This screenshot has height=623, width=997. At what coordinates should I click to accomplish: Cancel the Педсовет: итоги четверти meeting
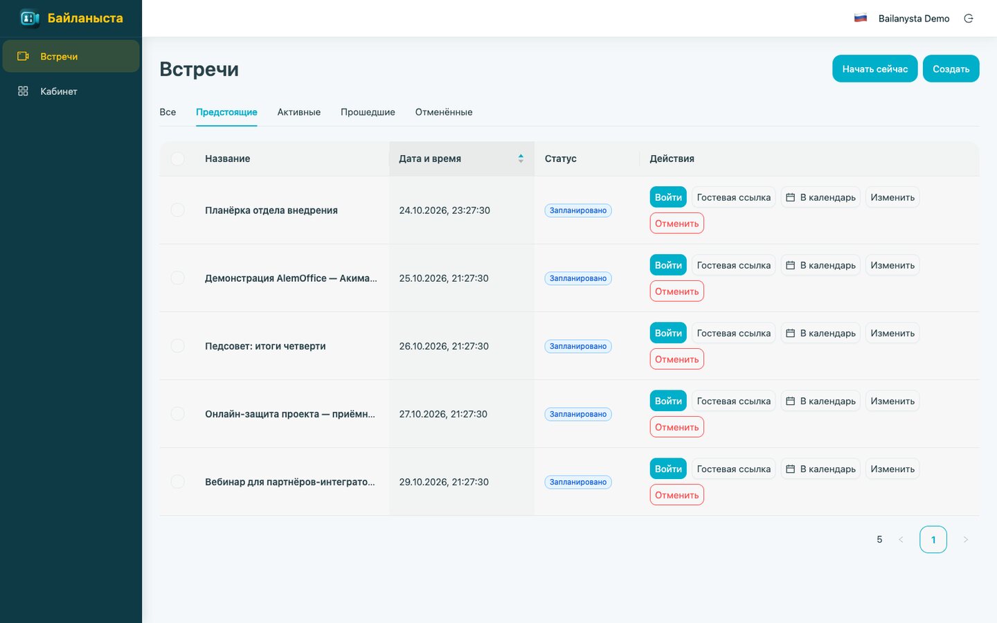tap(677, 359)
